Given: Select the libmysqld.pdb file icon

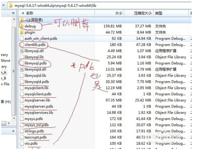Looking at the screenshot, I should tap(22, 82).
